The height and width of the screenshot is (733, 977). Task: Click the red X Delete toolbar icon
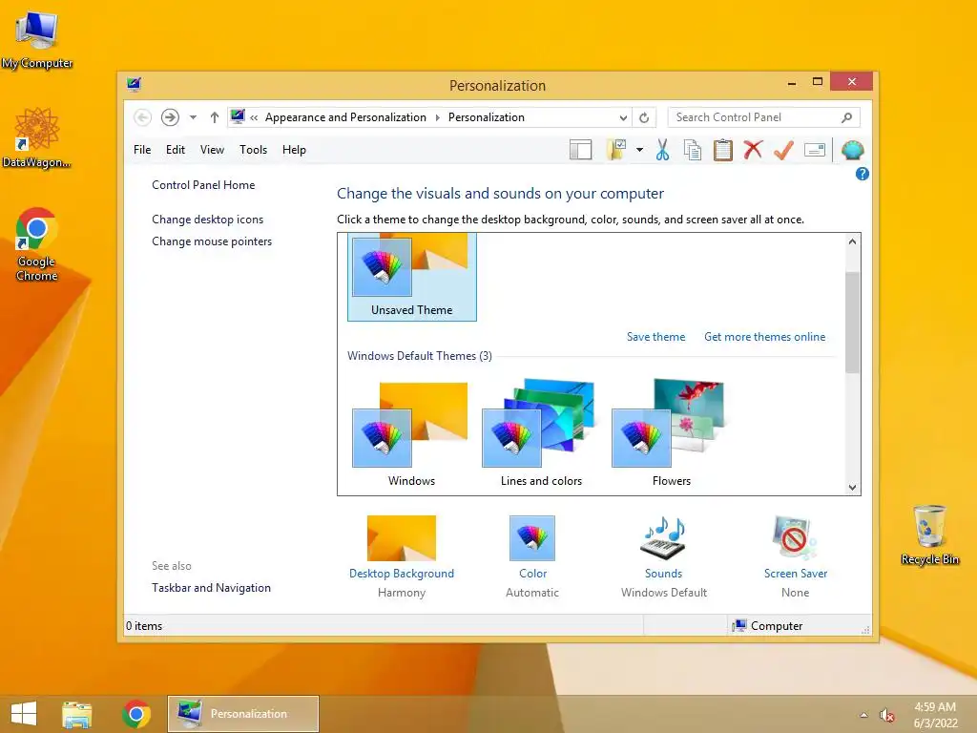753,150
